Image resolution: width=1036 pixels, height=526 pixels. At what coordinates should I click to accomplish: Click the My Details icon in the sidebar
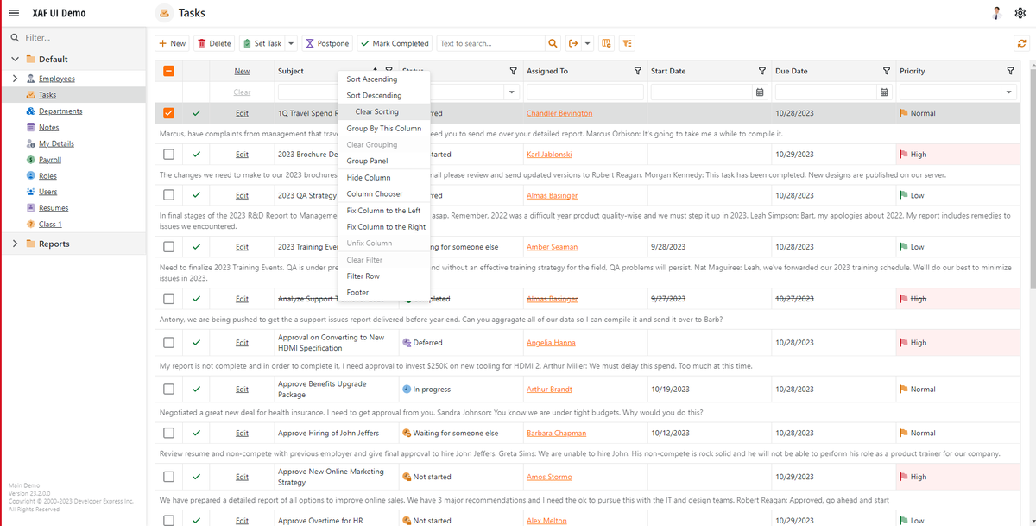click(30, 143)
